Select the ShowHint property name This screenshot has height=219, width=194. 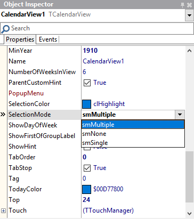(x=22, y=147)
